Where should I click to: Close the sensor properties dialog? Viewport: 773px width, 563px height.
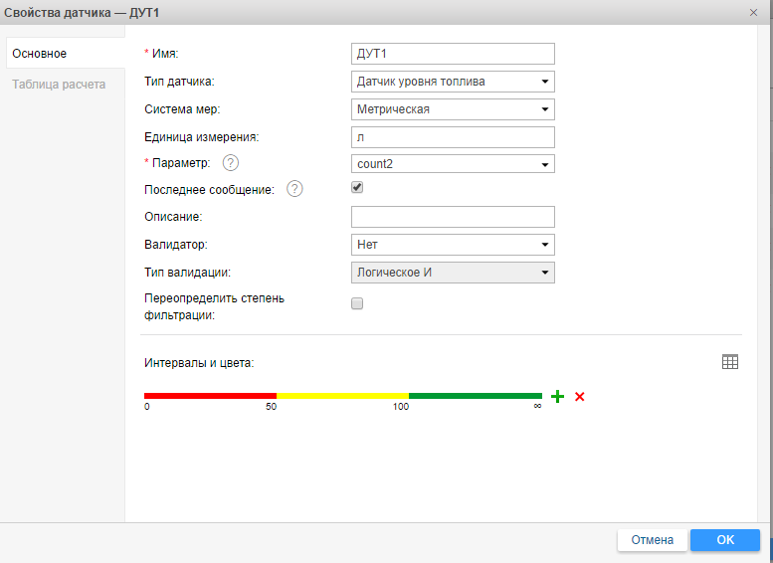coord(753,12)
